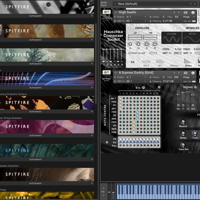Toggle the first FX row button under the grid
This screenshot has width=200, height=200.
click(120, 139)
